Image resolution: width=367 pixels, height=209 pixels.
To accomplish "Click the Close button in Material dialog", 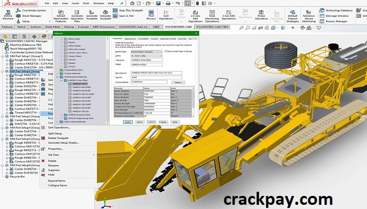I will [139, 122].
